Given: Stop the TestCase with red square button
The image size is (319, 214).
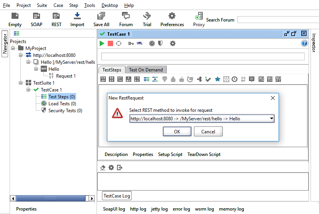Looking at the screenshot, I should tap(110, 43).
